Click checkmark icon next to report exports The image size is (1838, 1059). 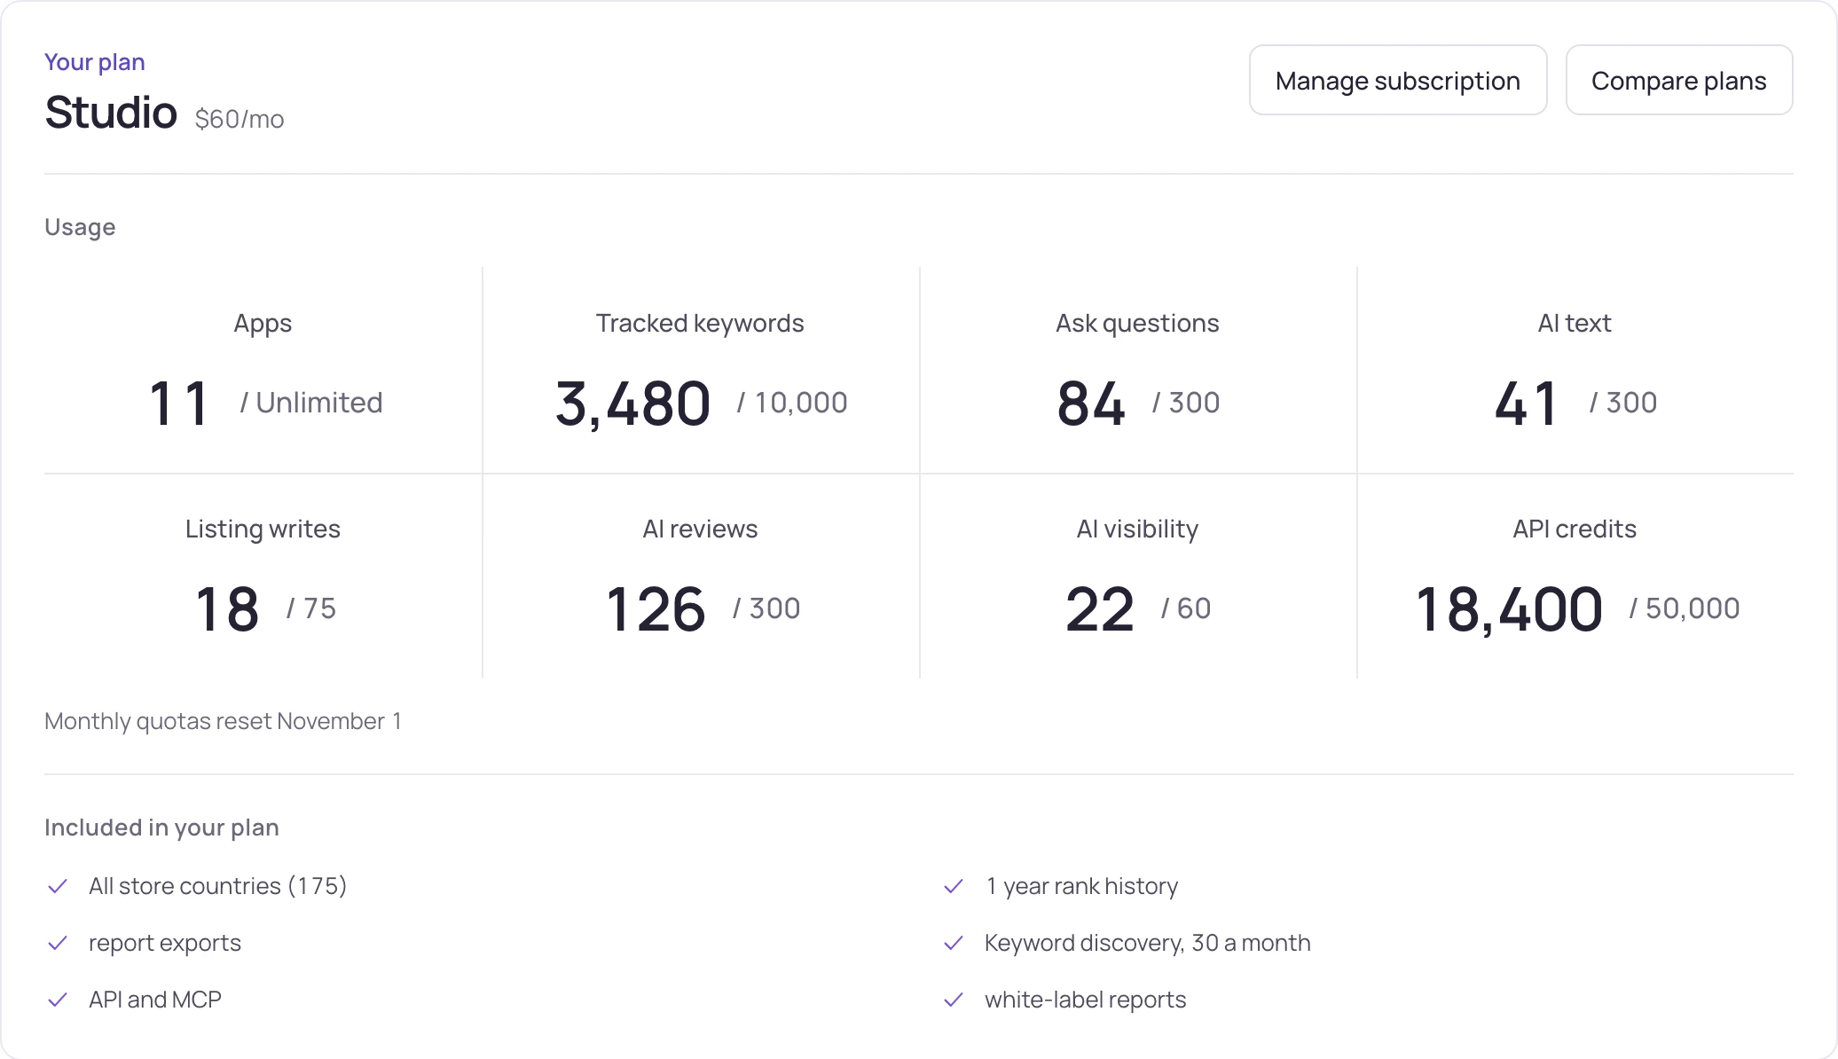58,943
